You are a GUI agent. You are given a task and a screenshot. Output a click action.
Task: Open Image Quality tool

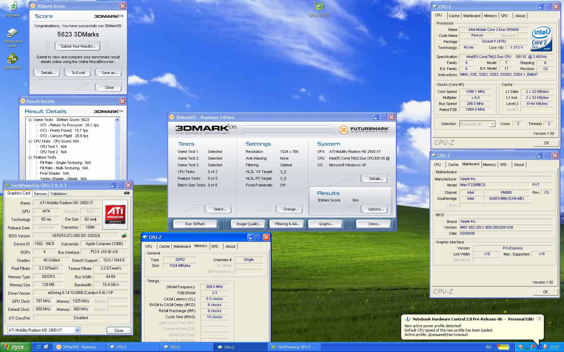click(x=249, y=224)
